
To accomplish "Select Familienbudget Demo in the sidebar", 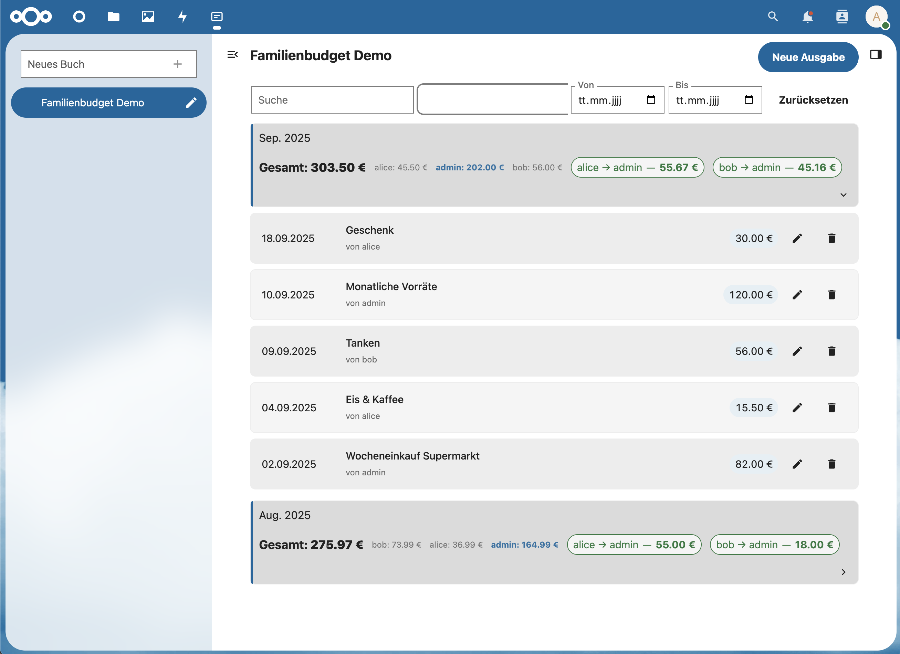I will click(93, 103).
